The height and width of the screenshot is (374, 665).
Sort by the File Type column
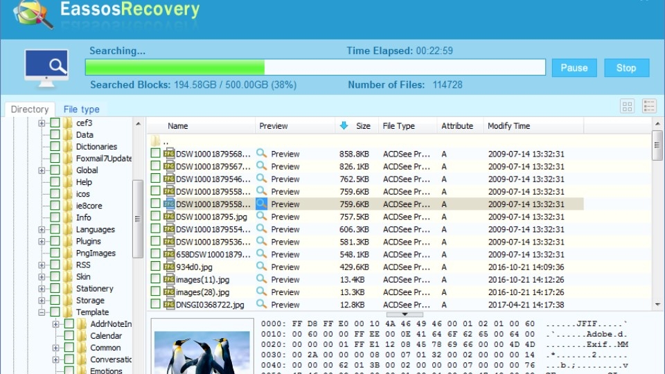tap(407, 126)
